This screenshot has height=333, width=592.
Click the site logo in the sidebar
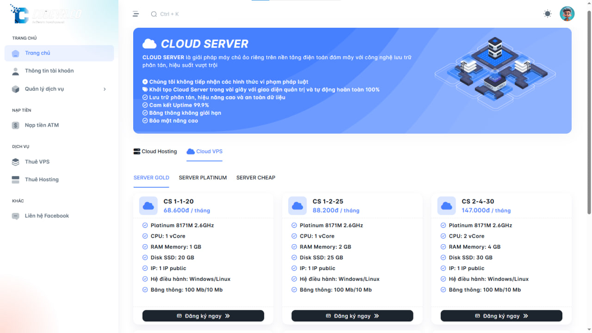(x=46, y=14)
